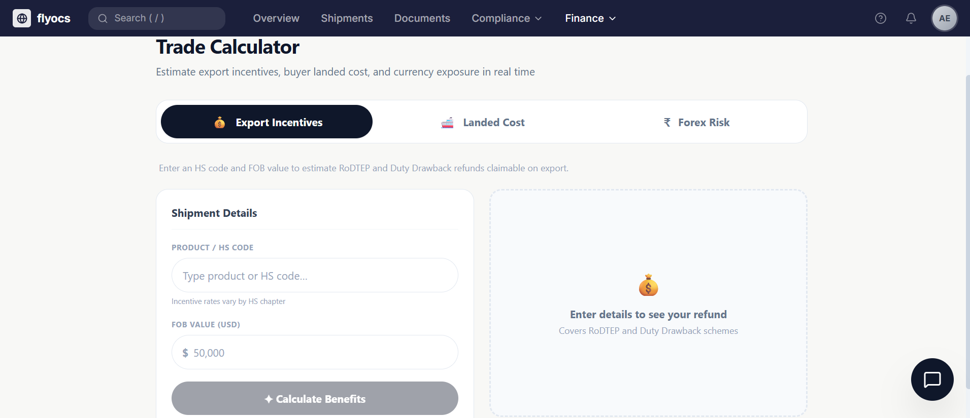Open the AE user avatar menu
This screenshot has width=970, height=418.
coord(944,18)
